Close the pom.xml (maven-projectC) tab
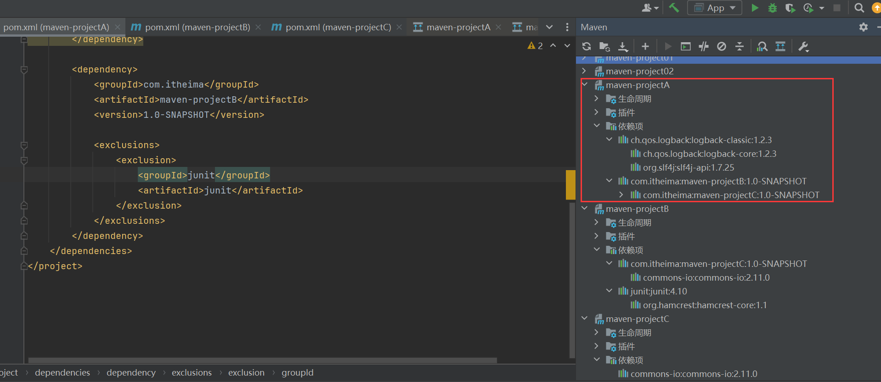The image size is (881, 382). (x=399, y=27)
